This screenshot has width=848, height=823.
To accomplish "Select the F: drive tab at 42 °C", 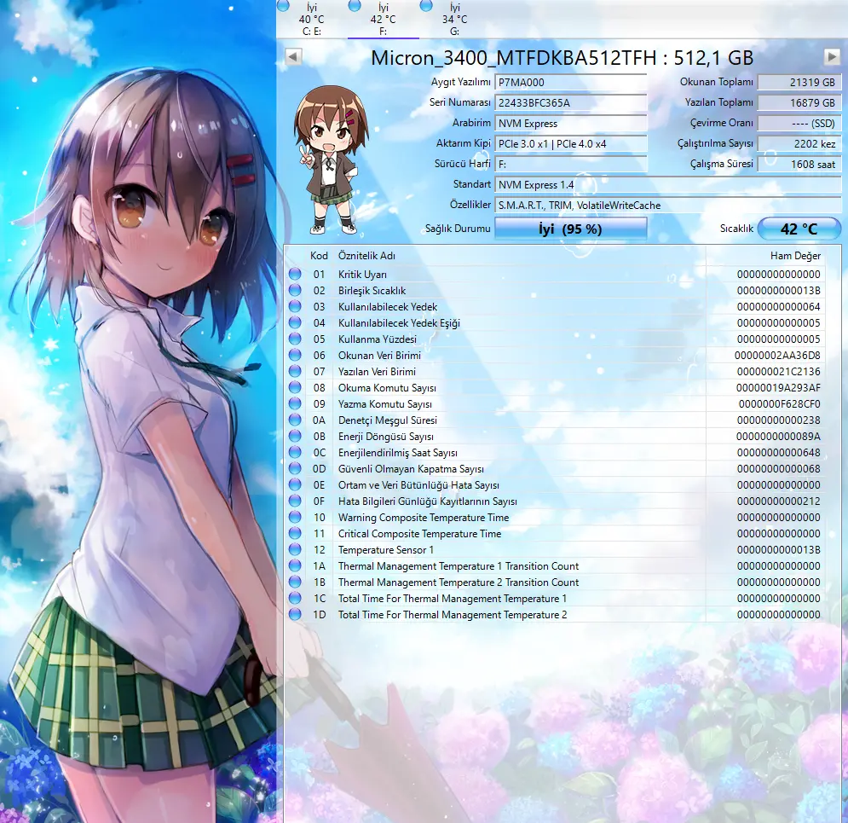I will [x=383, y=19].
